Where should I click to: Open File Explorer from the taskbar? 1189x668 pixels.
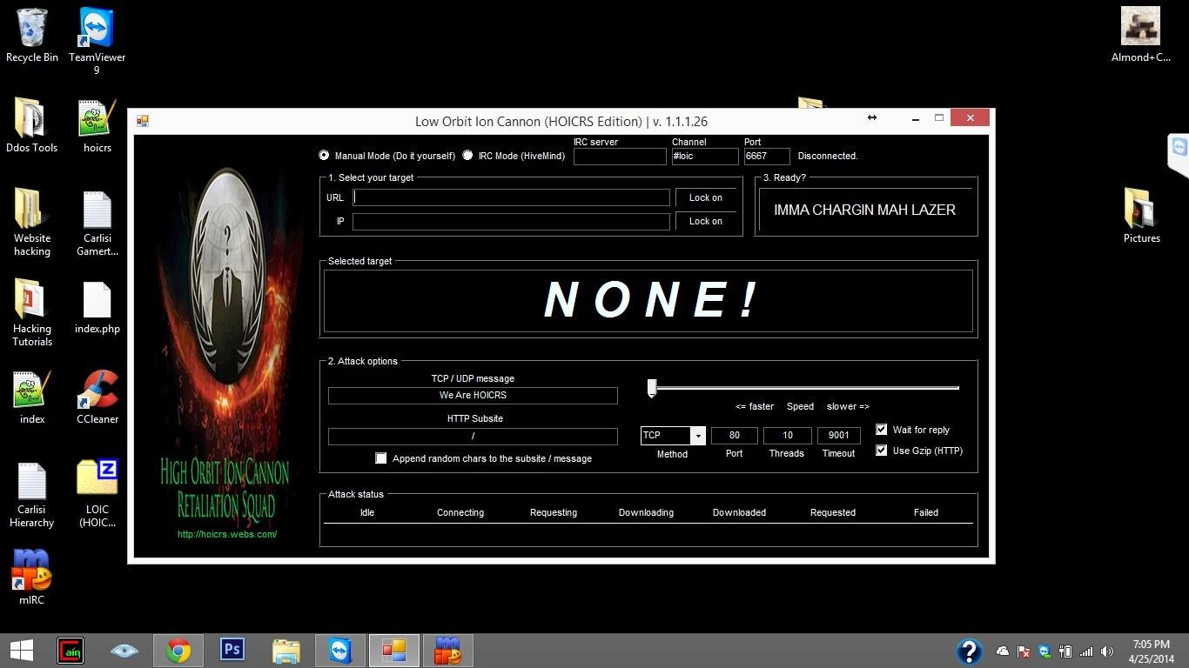point(286,651)
